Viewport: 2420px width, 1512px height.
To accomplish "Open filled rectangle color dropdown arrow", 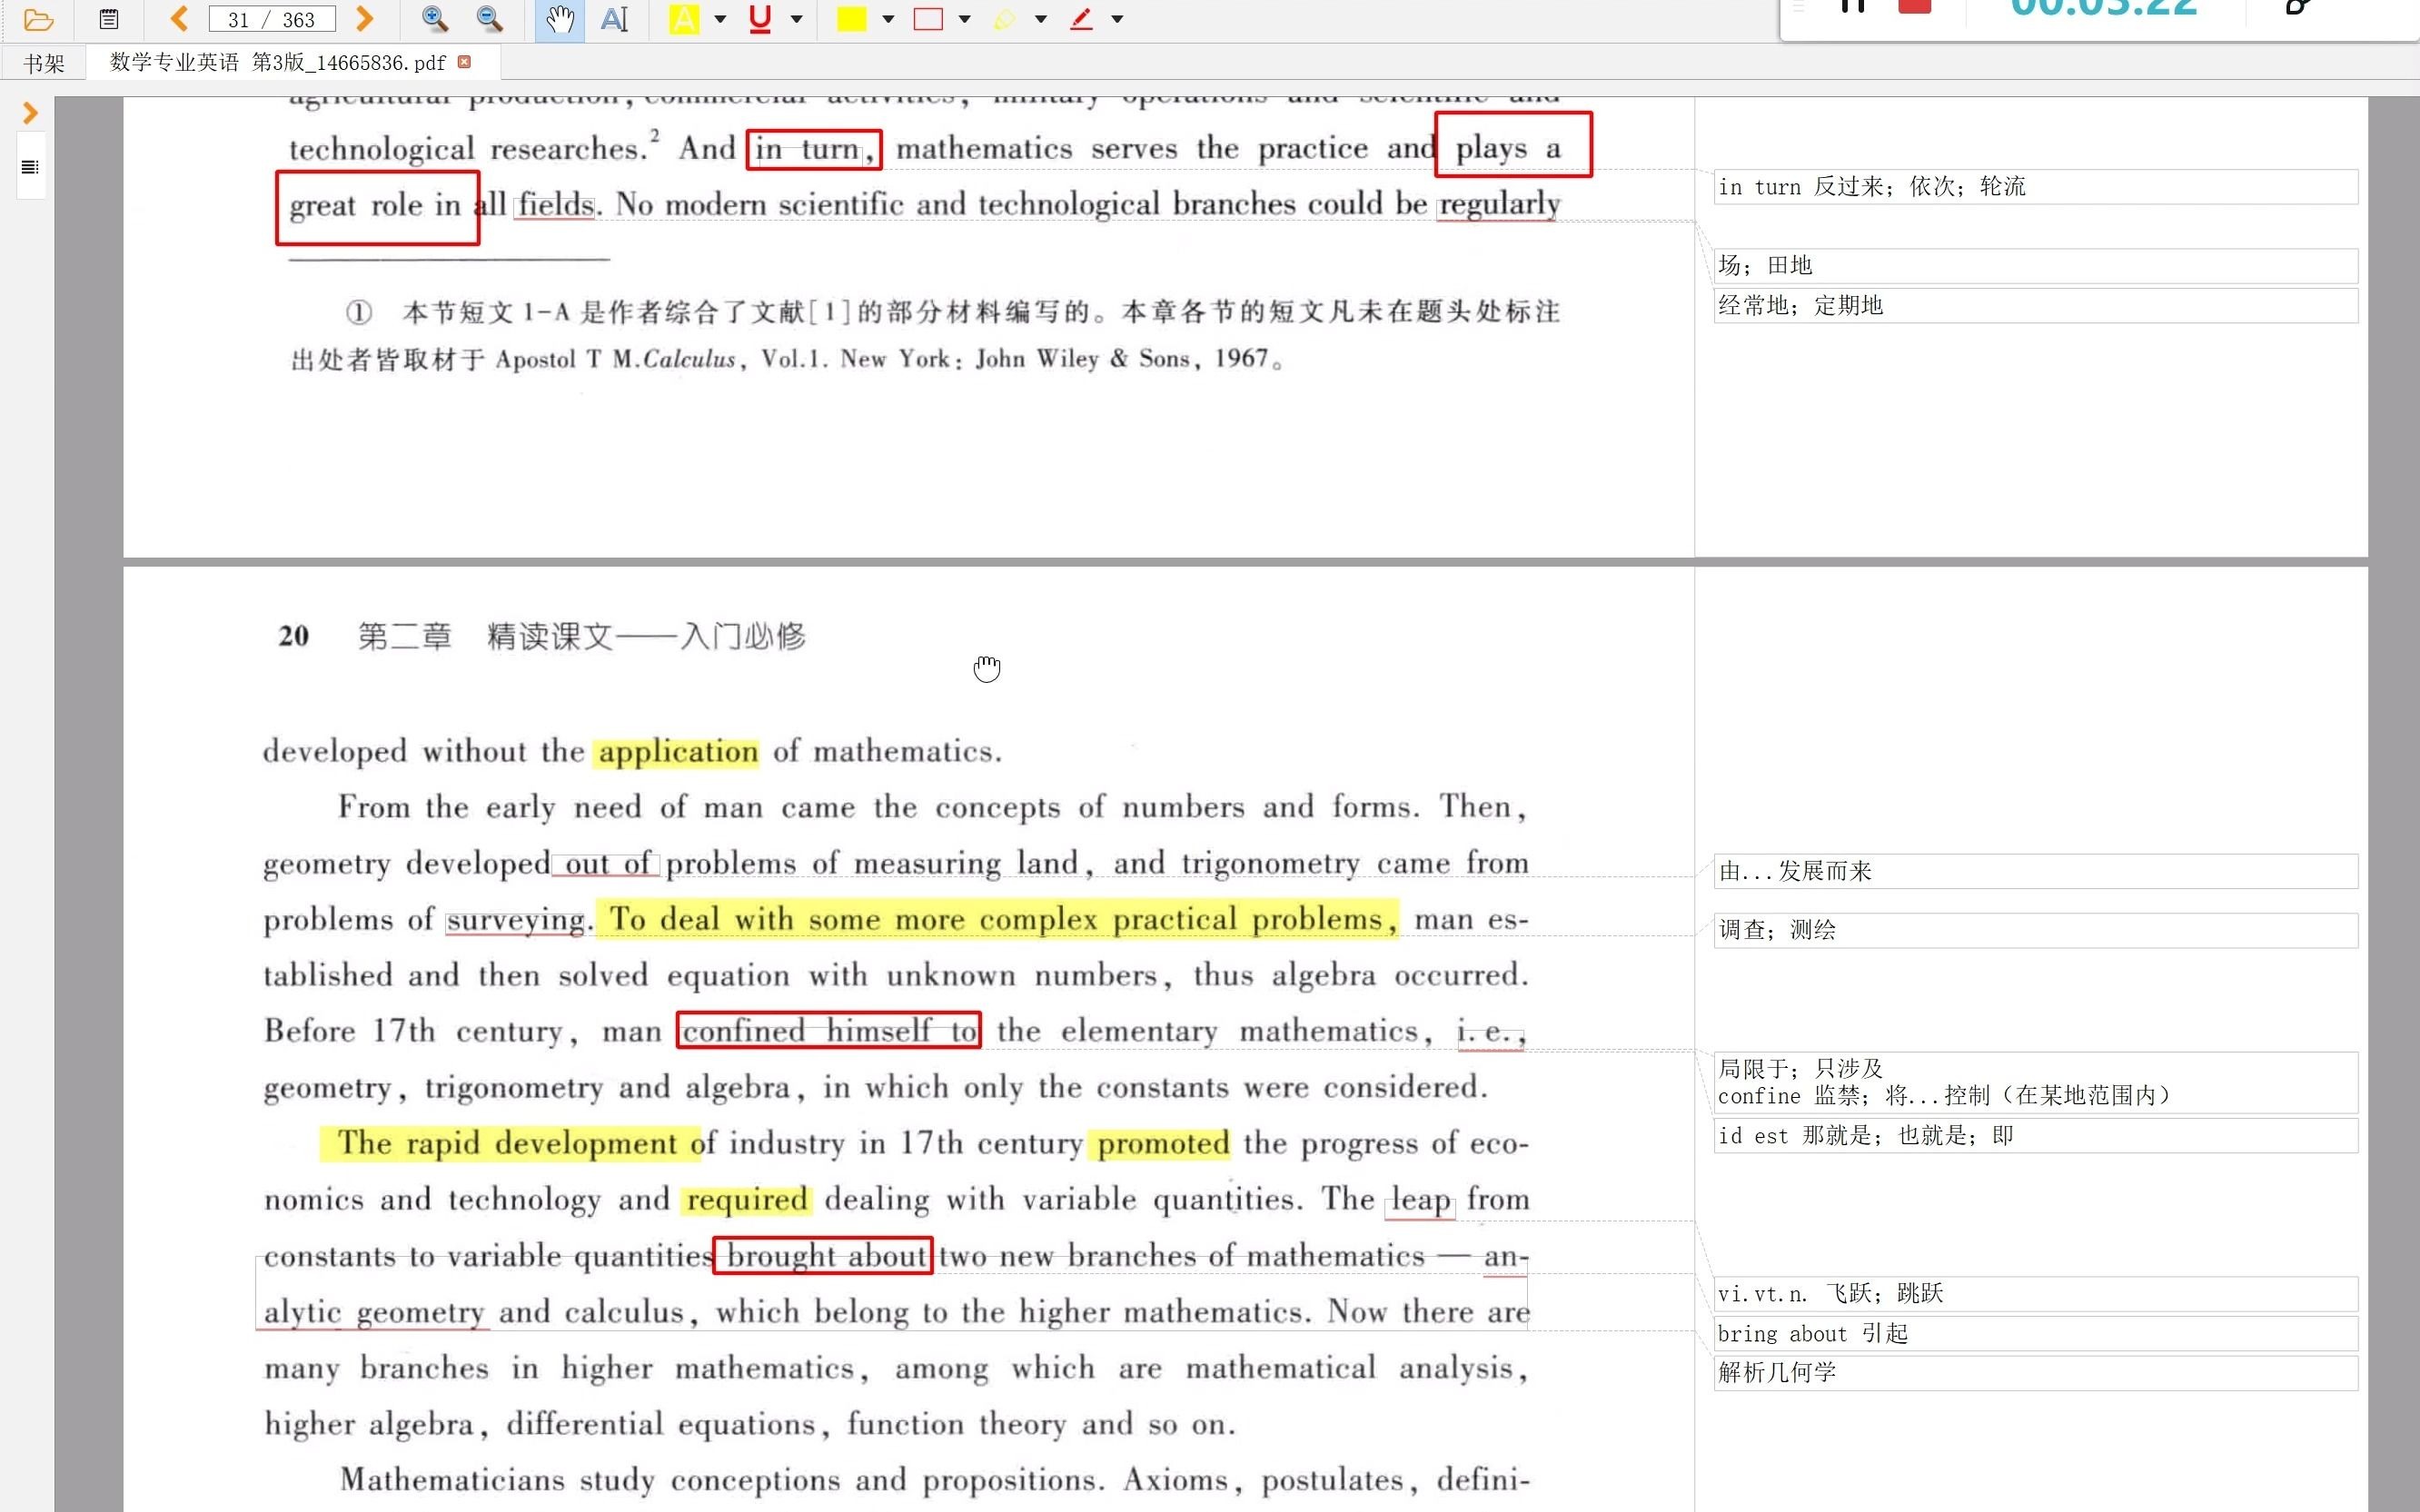I will point(888,19).
